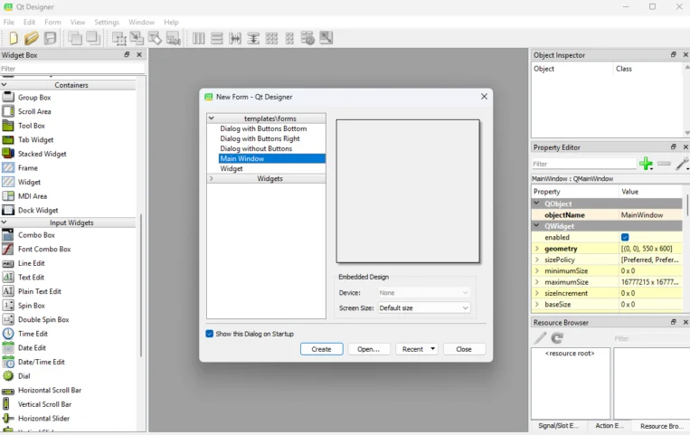Screen dimensions: 690x435
Task: Open the Screen Size dropdown
Action: point(424,307)
